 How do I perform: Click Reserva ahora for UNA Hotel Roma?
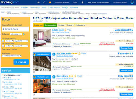126,71
